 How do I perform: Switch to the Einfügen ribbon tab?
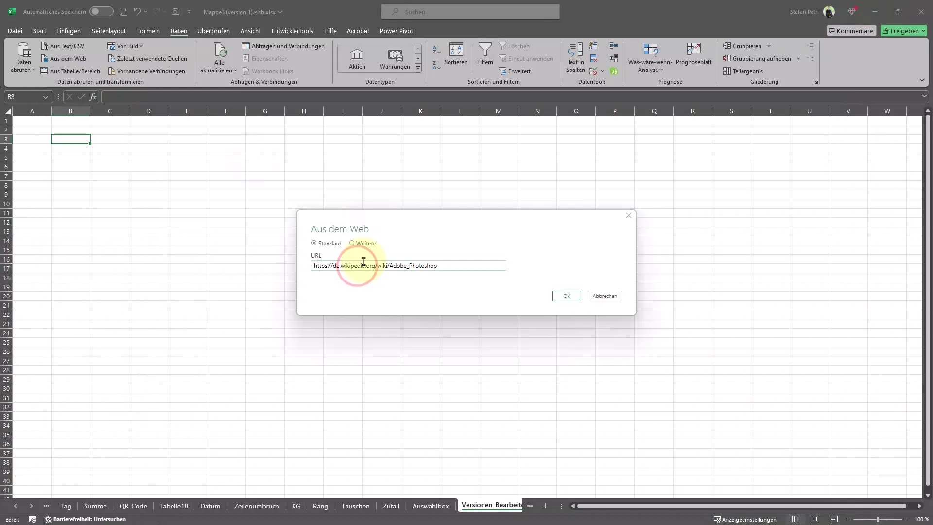69,31
